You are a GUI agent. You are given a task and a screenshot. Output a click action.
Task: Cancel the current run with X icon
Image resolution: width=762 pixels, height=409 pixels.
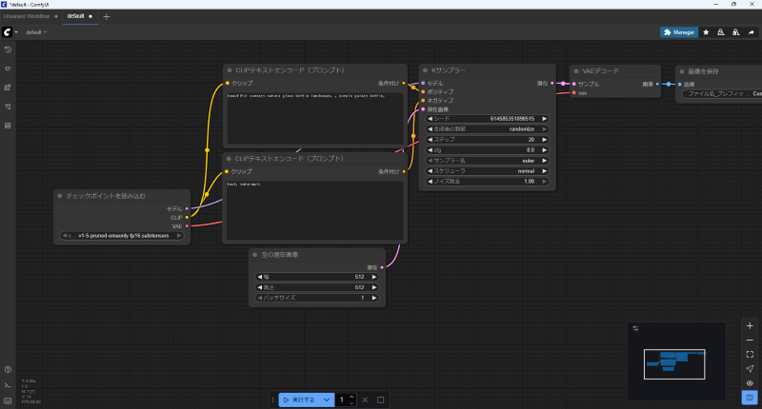(x=365, y=399)
